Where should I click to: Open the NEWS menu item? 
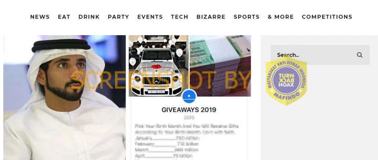click(40, 17)
